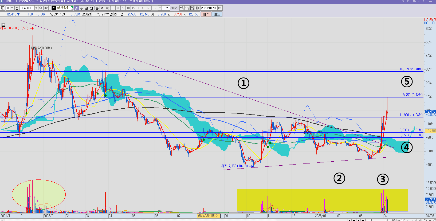Click the 30 interval button

click(138, 8)
